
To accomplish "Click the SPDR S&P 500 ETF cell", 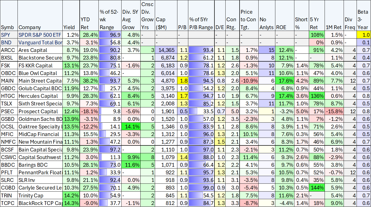I will point(40,35).
